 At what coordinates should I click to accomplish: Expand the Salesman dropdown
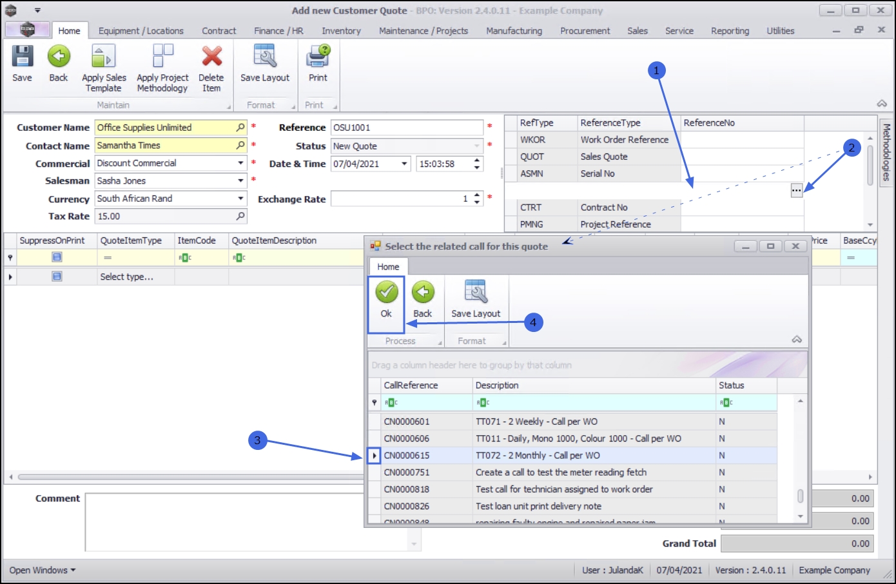coord(240,181)
